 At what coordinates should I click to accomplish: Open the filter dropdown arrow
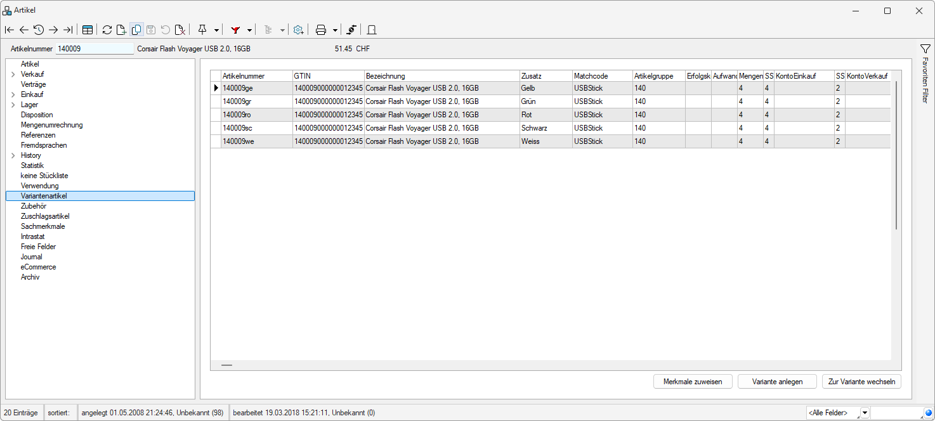(249, 30)
